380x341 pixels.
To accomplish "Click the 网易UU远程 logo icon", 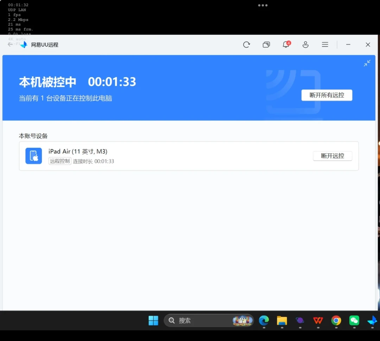I will (24, 45).
